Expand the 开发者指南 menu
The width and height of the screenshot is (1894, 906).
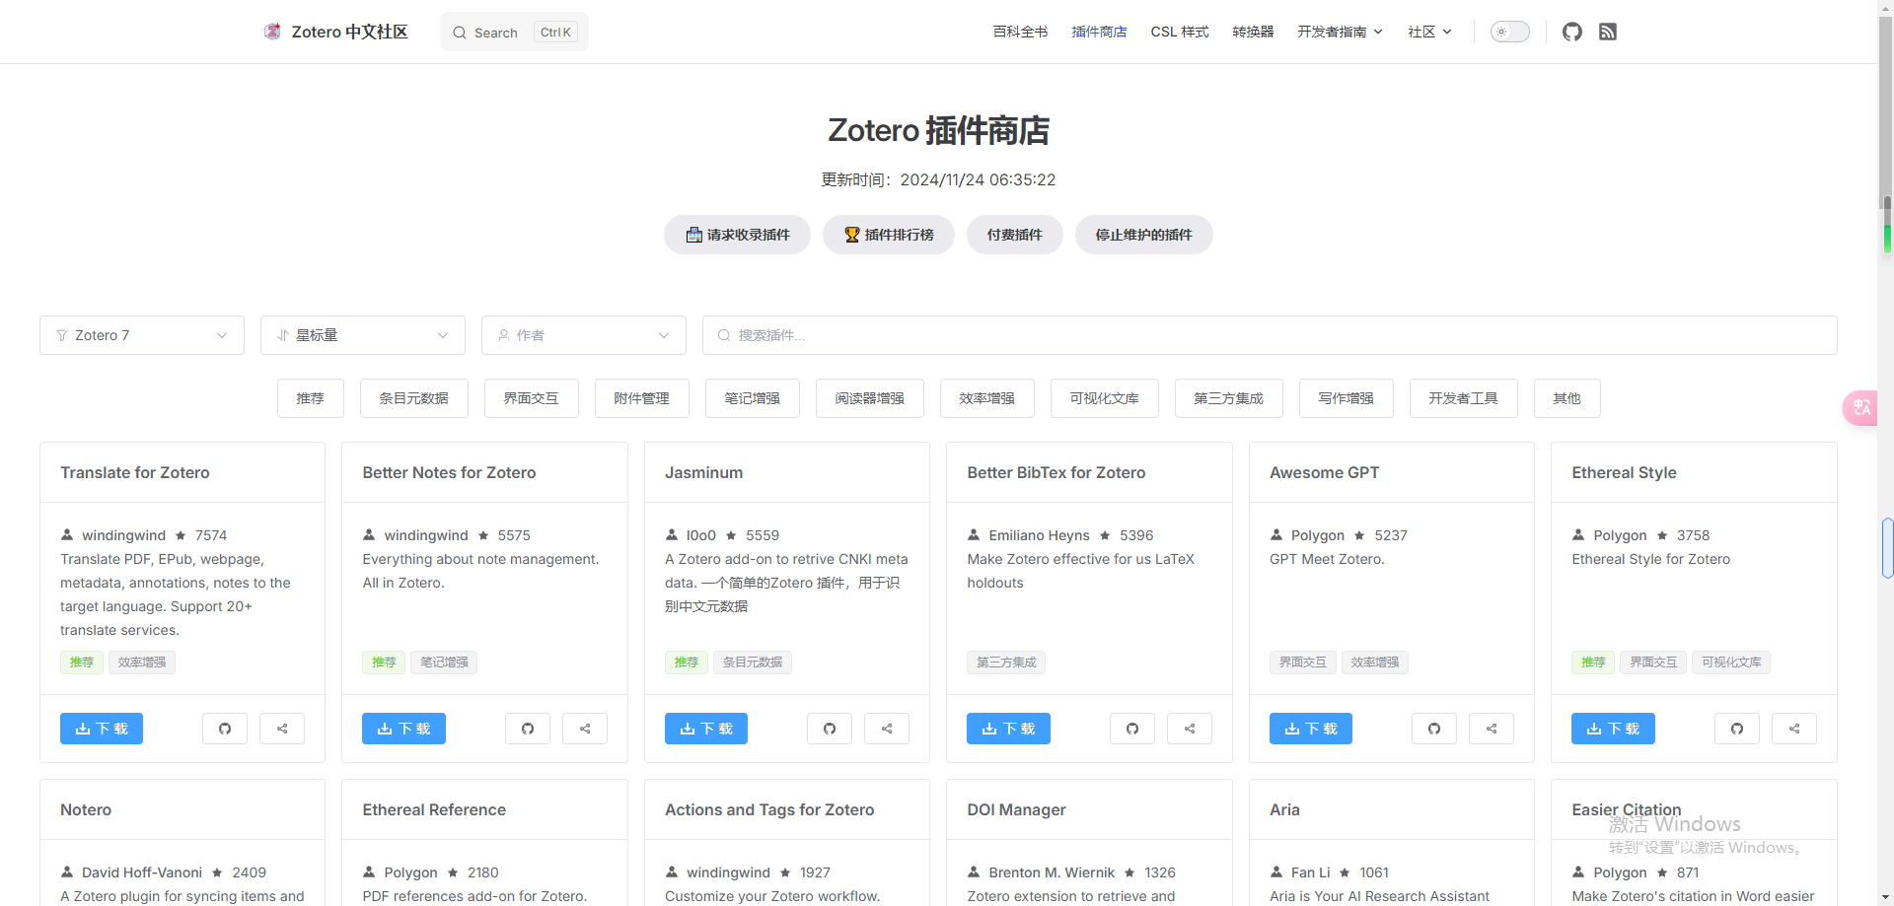pyautogui.click(x=1340, y=32)
